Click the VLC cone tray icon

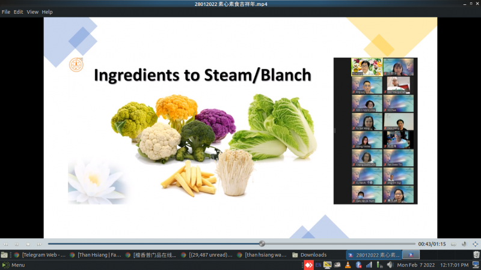point(347,265)
